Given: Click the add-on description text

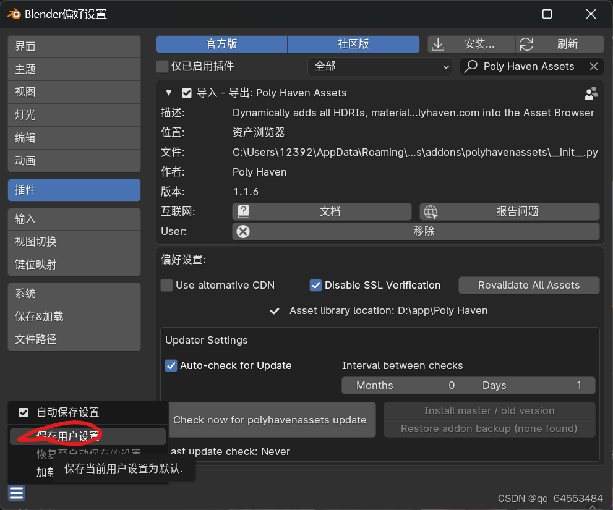Looking at the screenshot, I should point(413,113).
